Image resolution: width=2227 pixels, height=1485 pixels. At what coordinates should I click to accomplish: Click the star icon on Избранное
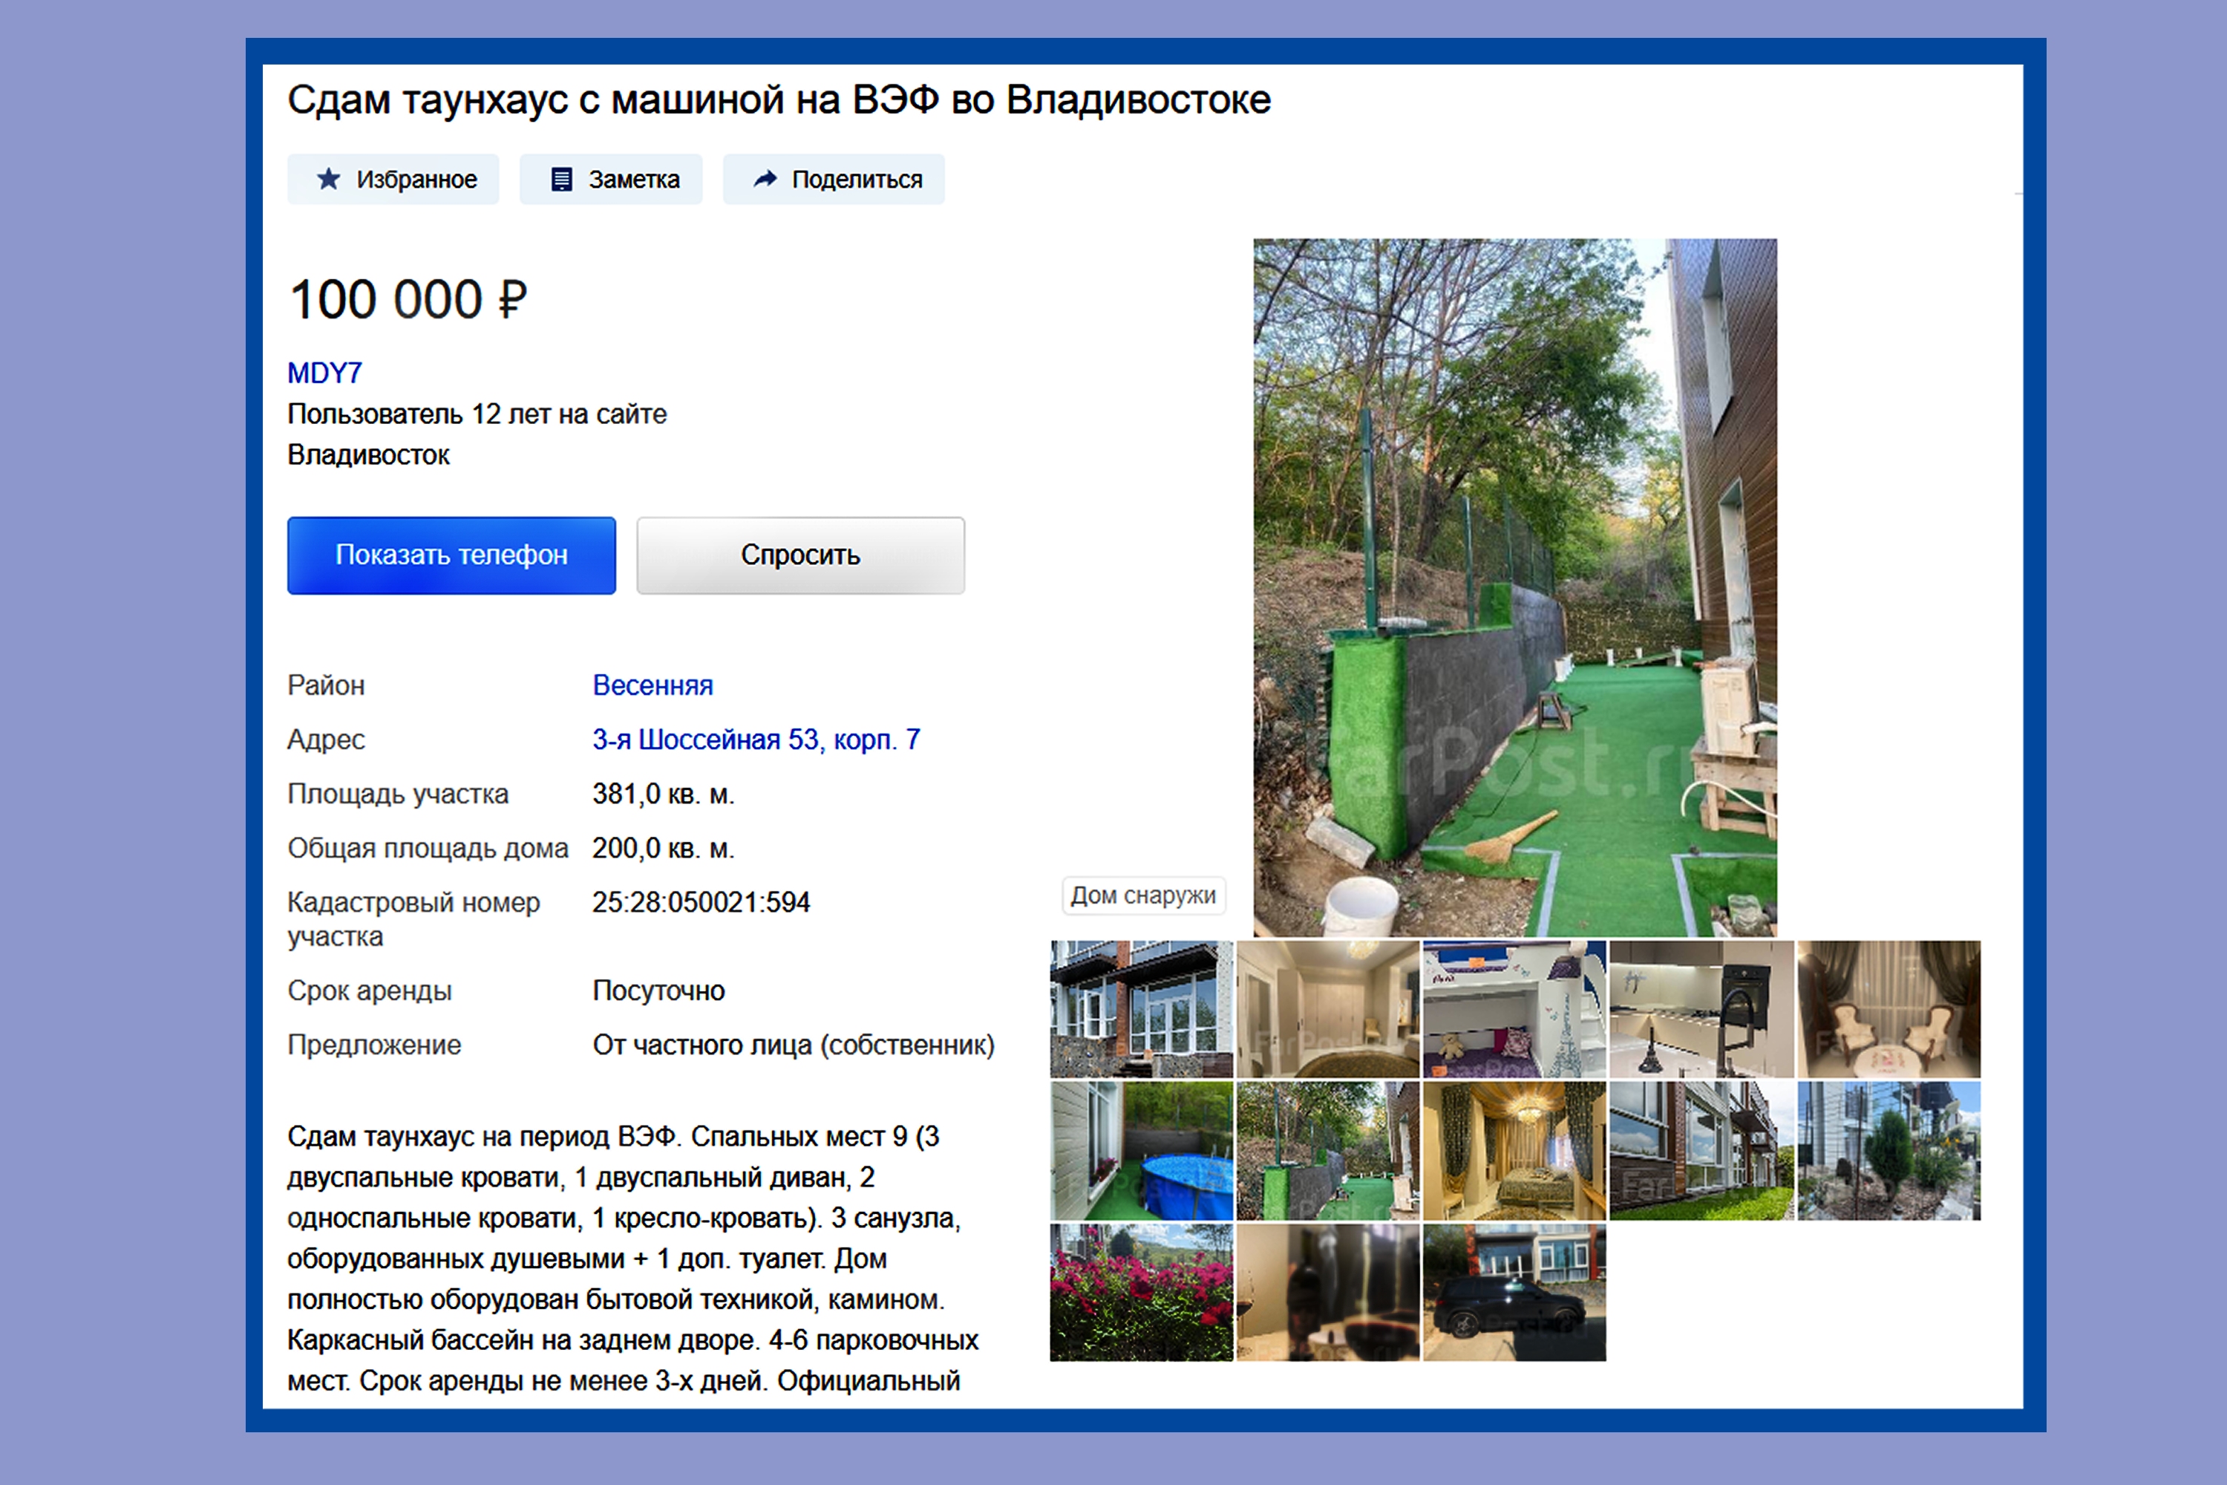click(329, 179)
